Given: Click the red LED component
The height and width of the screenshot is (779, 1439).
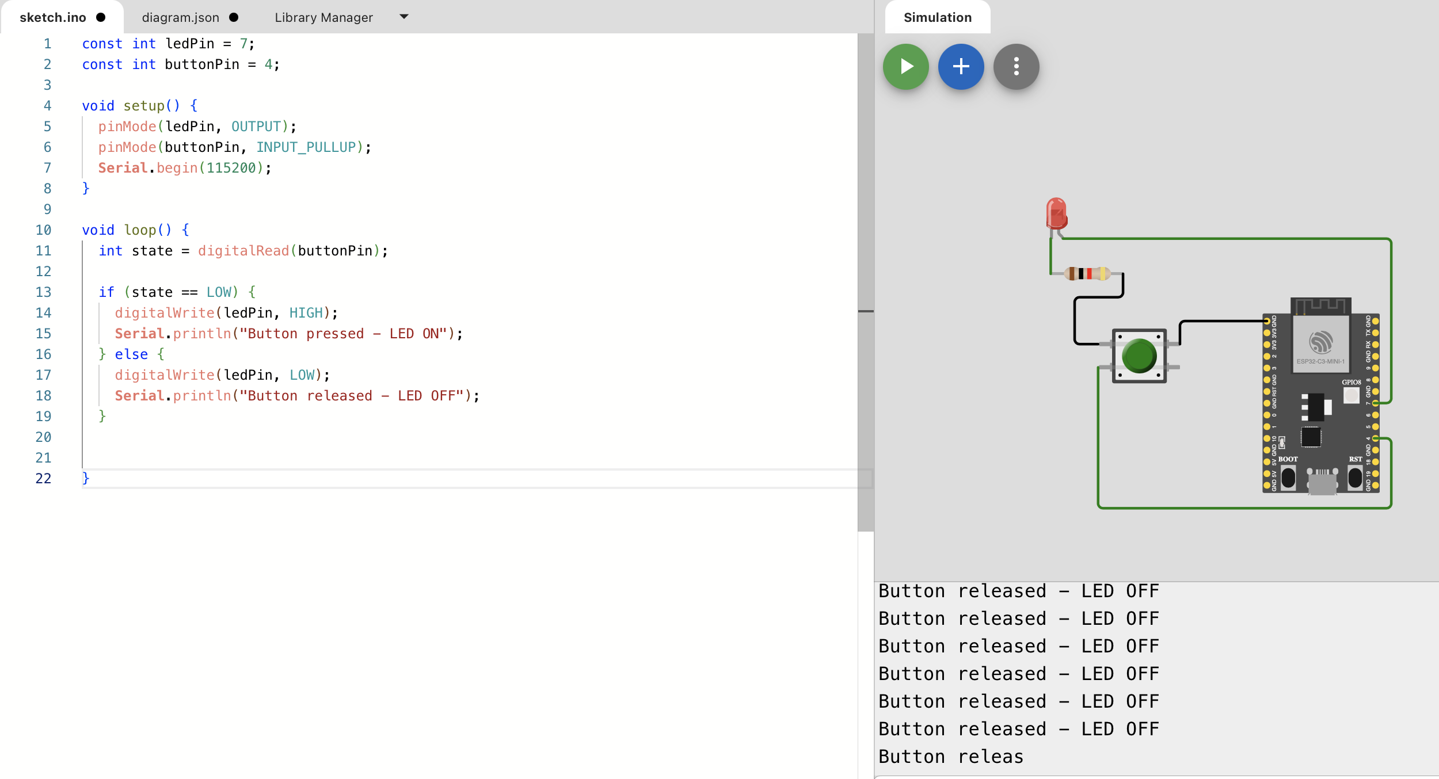Looking at the screenshot, I should pos(1056,213).
